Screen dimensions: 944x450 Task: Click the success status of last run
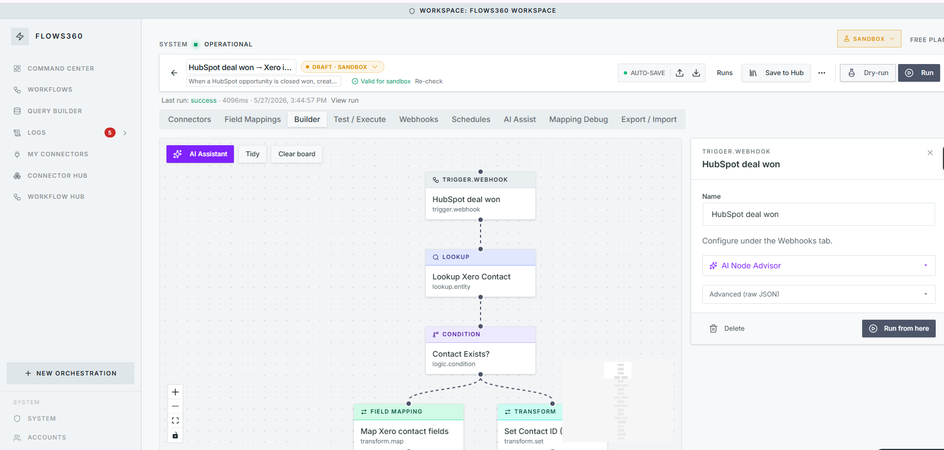click(204, 100)
